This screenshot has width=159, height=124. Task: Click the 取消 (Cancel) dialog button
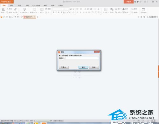(94, 67)
